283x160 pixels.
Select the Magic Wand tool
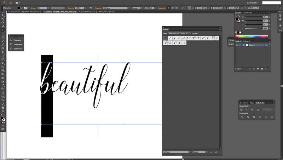click(3, 19)
